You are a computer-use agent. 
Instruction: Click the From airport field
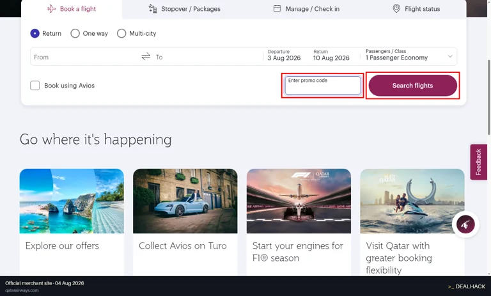point(84,57)
